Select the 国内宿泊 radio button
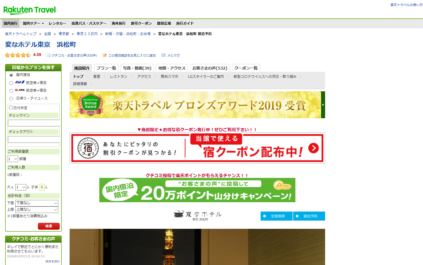This screenshot has width=423, height=265. point(11,75)
